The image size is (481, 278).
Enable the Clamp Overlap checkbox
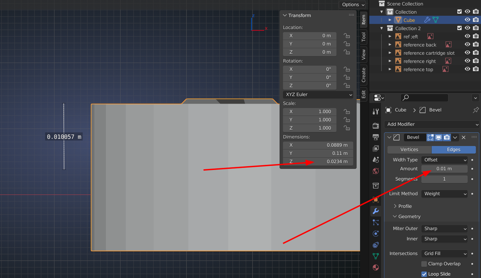424,264
